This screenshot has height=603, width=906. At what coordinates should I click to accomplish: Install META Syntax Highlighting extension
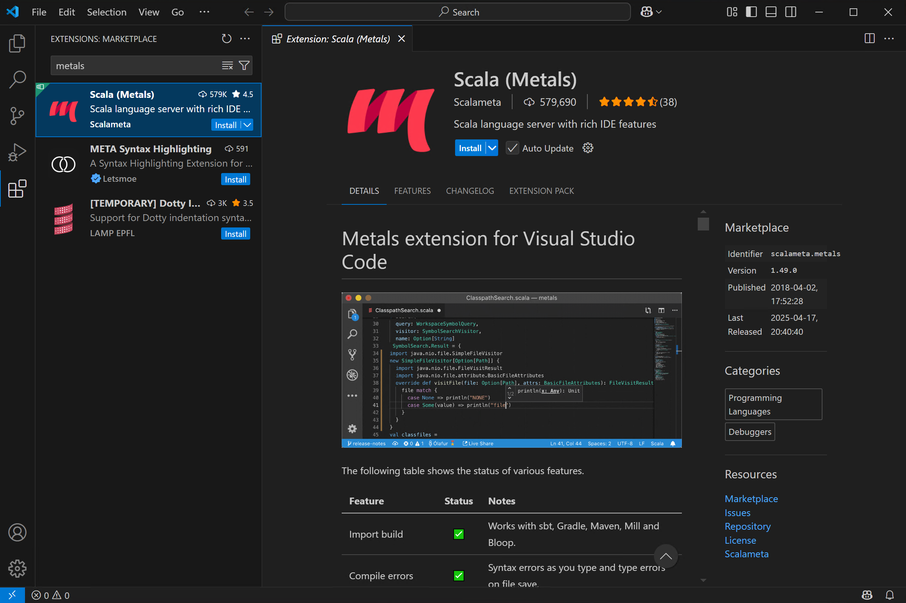pyautogui.click(x=235, y=179)
